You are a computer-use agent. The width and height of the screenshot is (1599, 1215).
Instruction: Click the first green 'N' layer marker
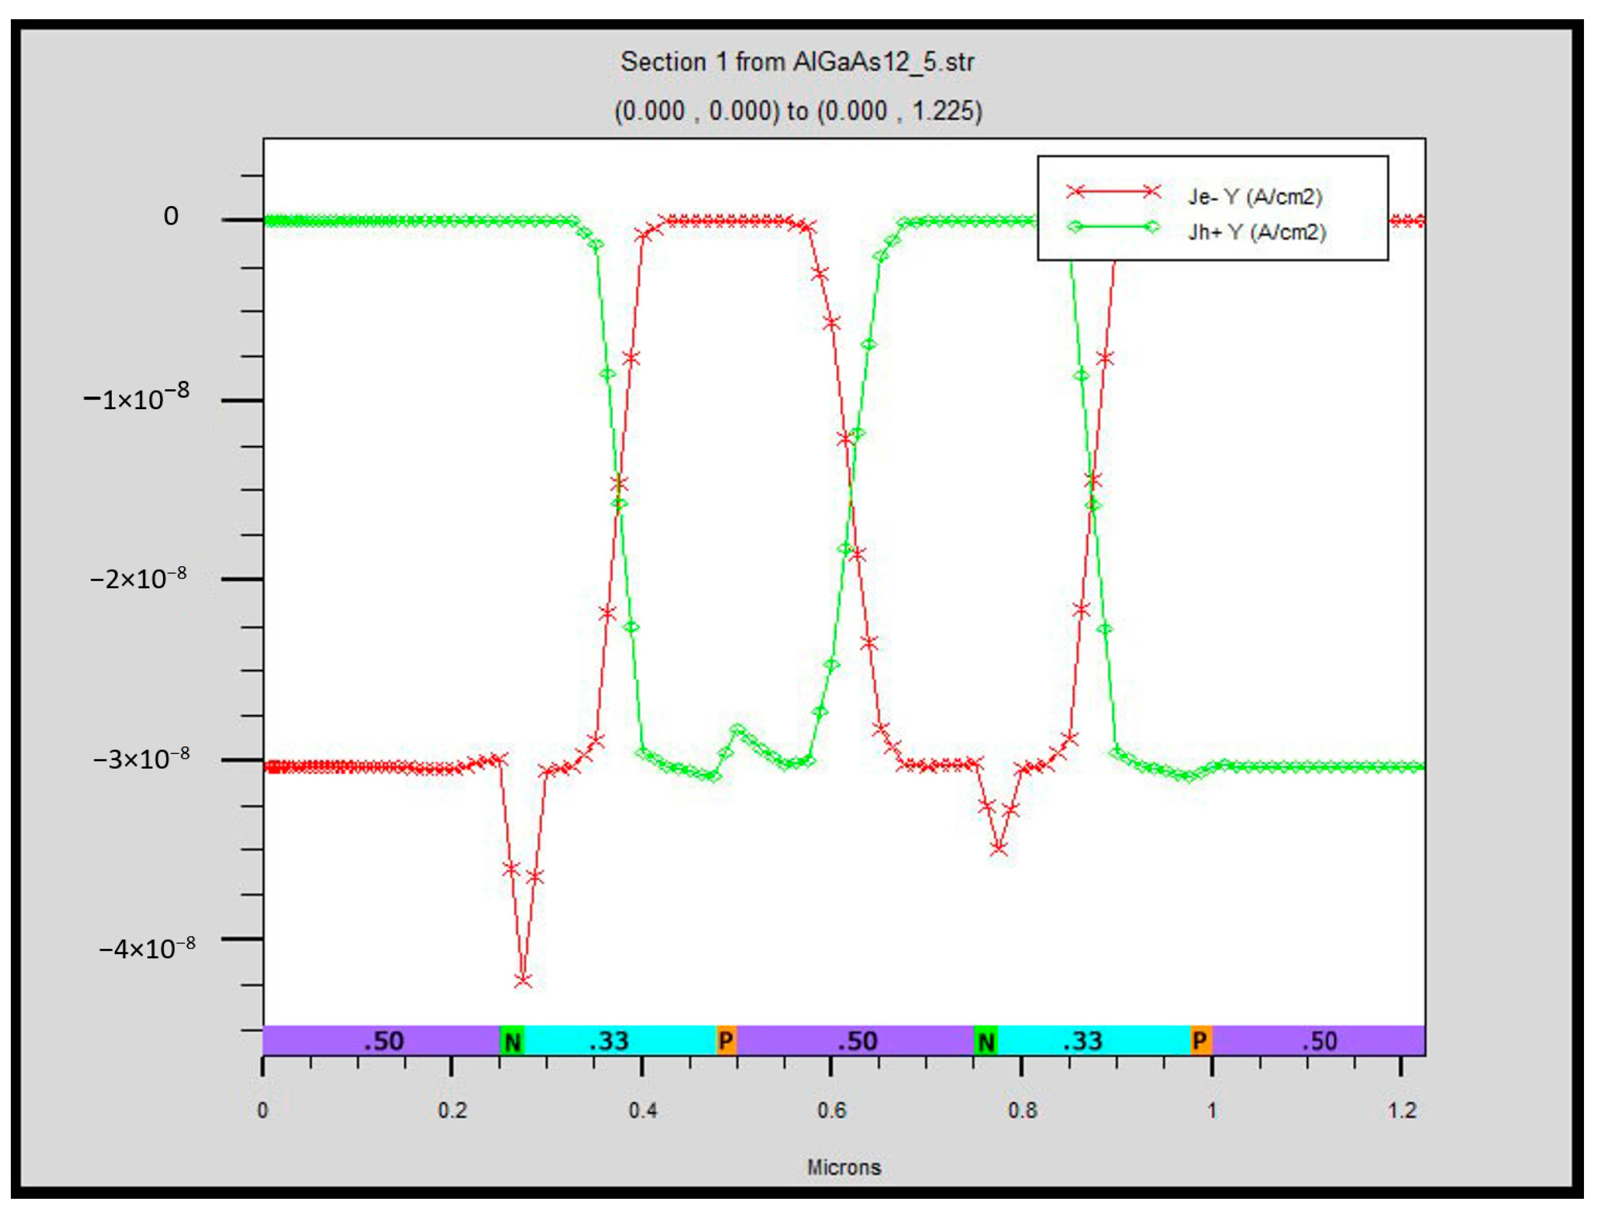point(512,1041)
